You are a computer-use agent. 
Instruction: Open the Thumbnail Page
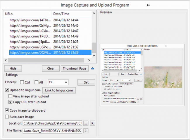(75, 68)
